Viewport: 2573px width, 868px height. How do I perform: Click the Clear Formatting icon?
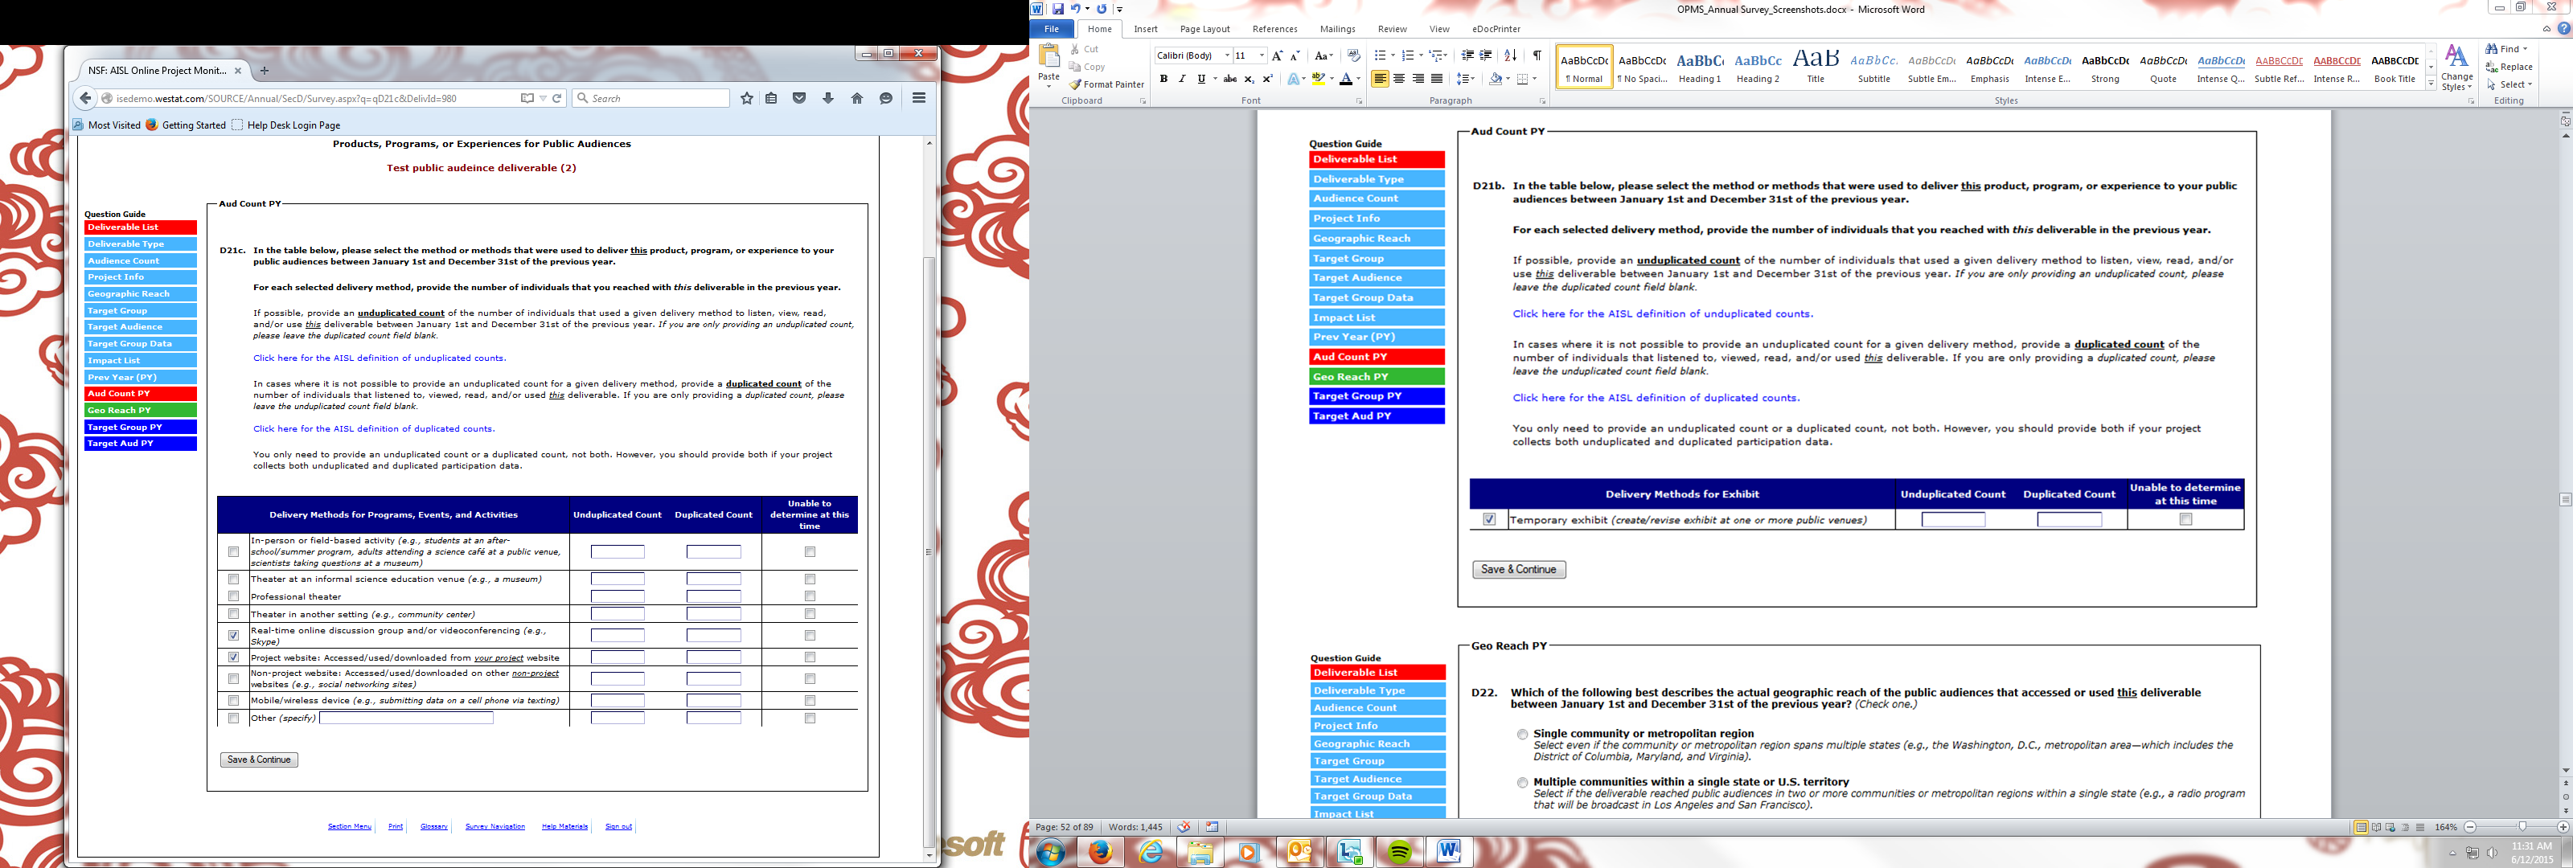pos(1353,56)
